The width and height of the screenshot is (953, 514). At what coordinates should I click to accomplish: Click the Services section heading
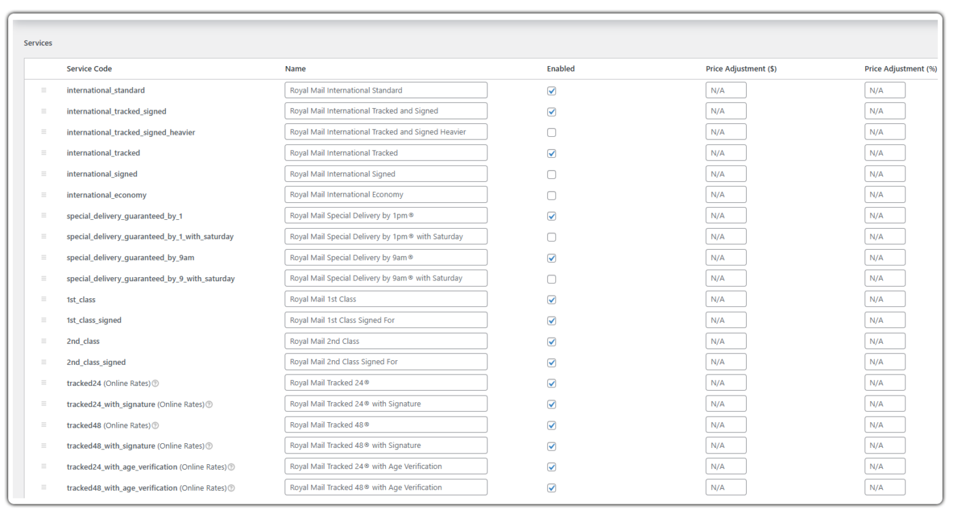(38, 43)
